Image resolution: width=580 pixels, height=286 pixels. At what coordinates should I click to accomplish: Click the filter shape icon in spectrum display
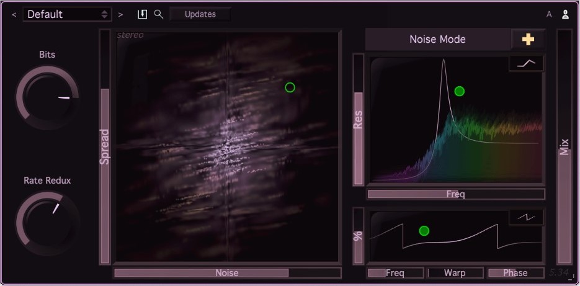coord(527,63)
